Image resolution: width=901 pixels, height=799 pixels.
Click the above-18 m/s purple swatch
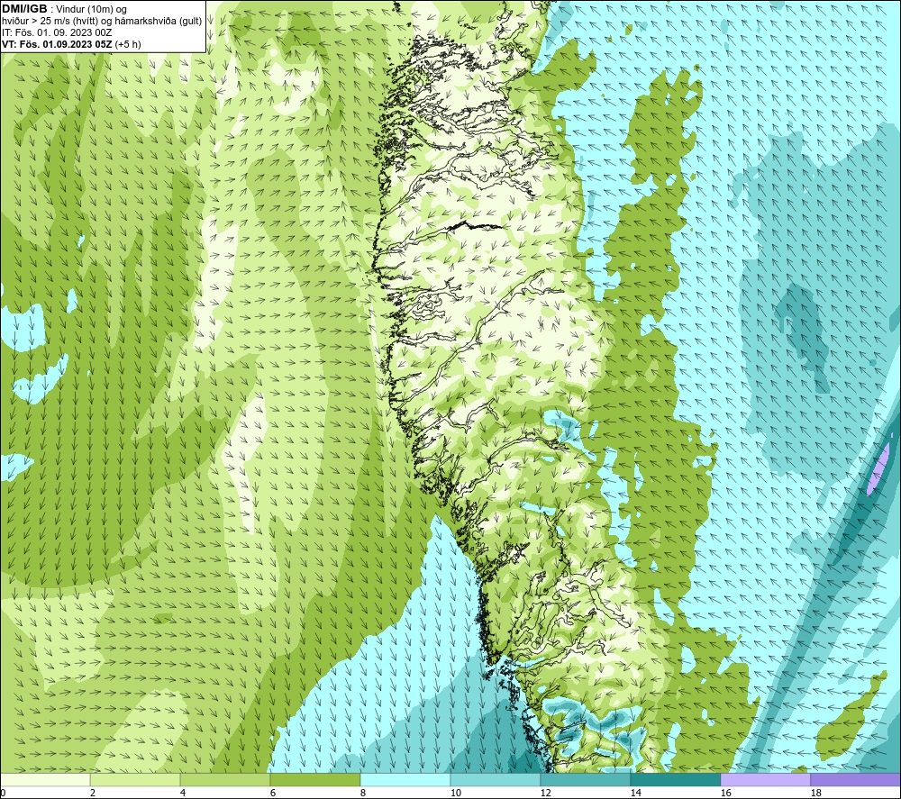click(855, 779)
